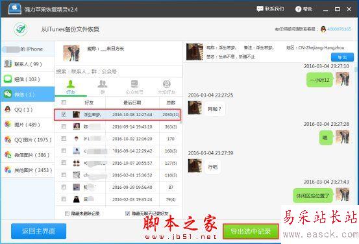This screenshot has width=359, height=244.
Task: Switch to the 好友 friends tab
Action: tap(71, 87)
